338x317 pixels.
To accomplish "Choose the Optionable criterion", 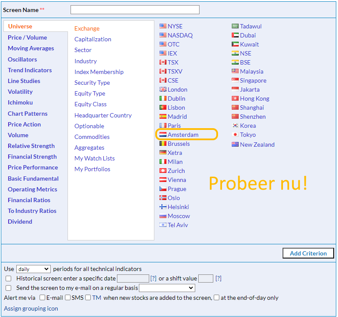I will click(x=89, y=126).
